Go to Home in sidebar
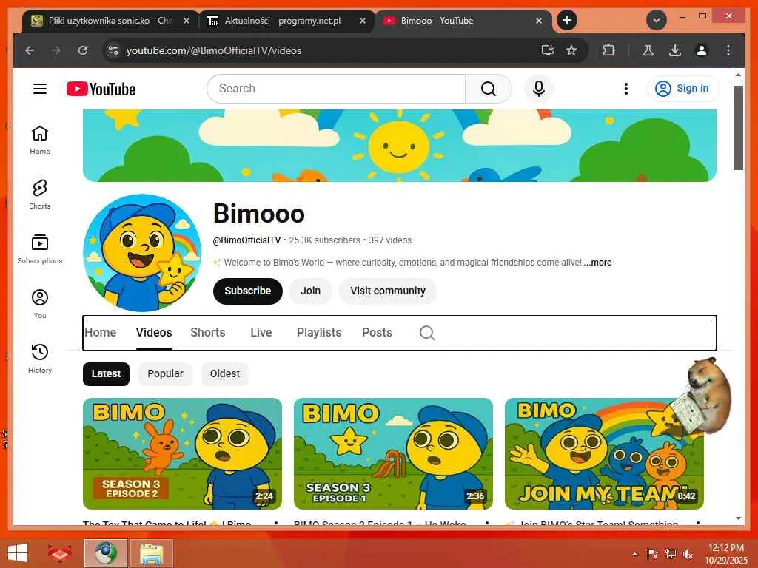The image size is (758, 568). (x=40, y=140)
